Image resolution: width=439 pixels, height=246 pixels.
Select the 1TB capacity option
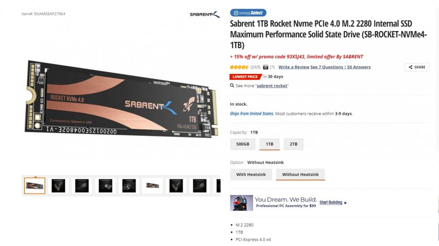pyautogui.click(x=269, y=144)
